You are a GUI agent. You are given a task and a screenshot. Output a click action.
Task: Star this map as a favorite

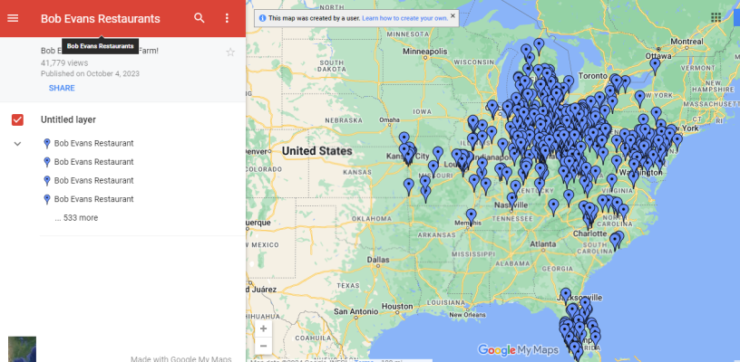[x=230, y=52]
